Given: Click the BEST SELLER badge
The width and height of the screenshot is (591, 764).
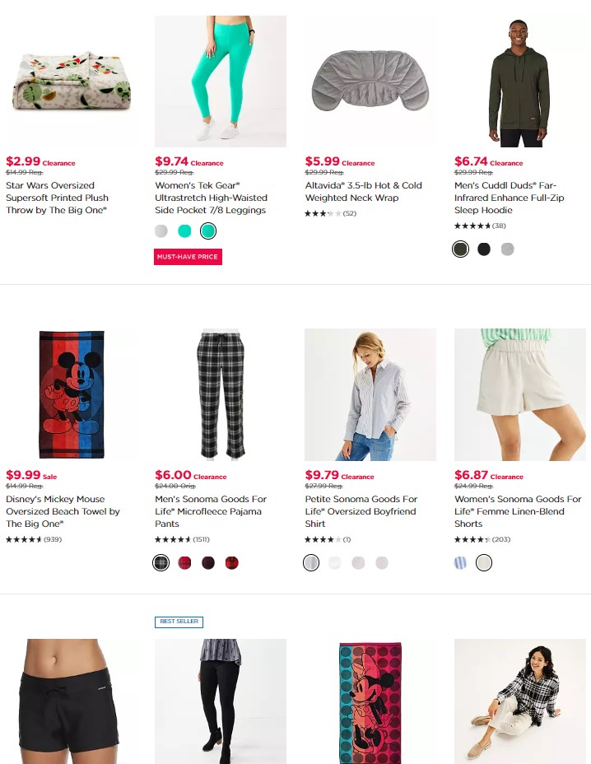Looking at the screenshot, I should point(179,622).
